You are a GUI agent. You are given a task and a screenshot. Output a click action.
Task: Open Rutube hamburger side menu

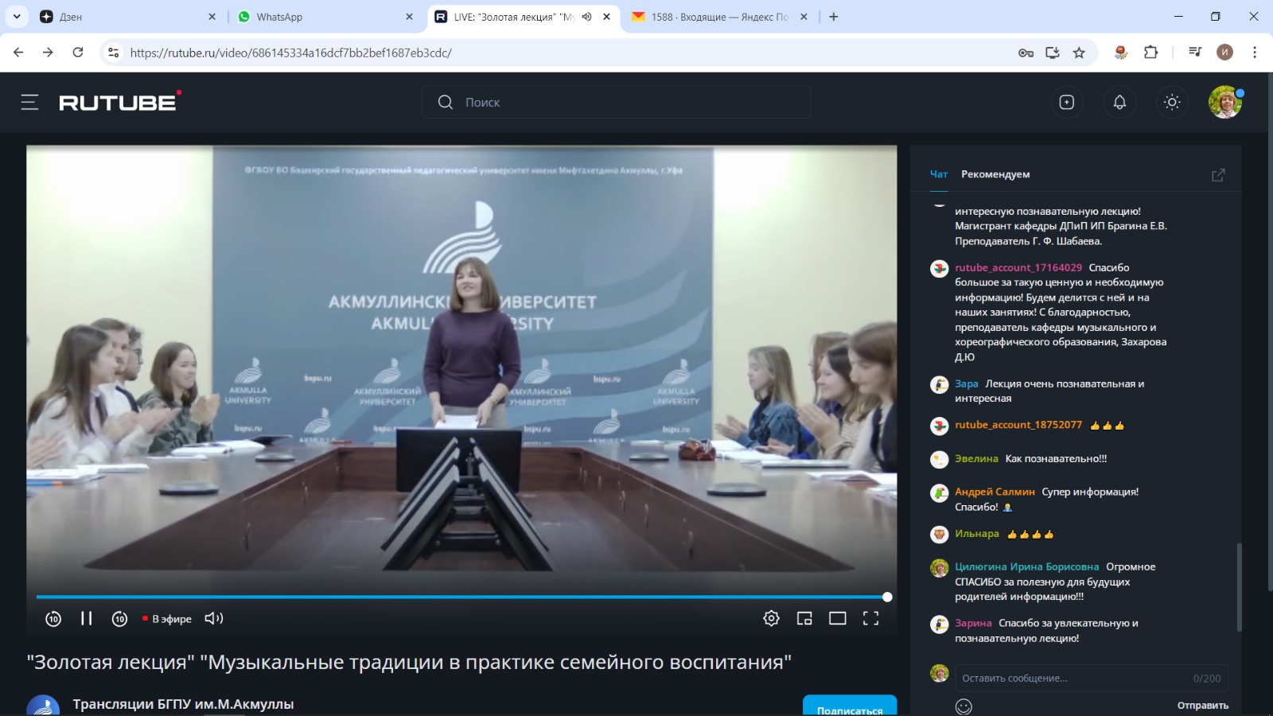point(29,102)
